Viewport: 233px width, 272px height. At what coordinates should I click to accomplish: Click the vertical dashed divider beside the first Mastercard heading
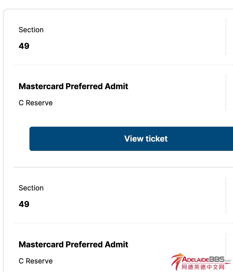click(226, 93)
